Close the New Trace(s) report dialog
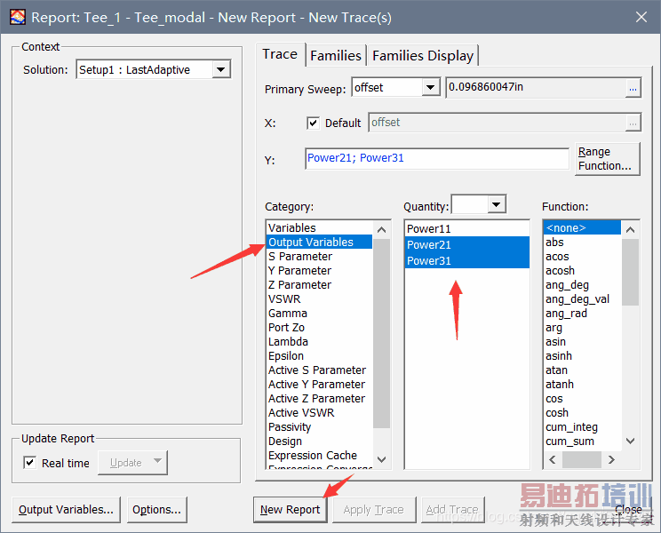Screen dimensions: 661x533 641,17
